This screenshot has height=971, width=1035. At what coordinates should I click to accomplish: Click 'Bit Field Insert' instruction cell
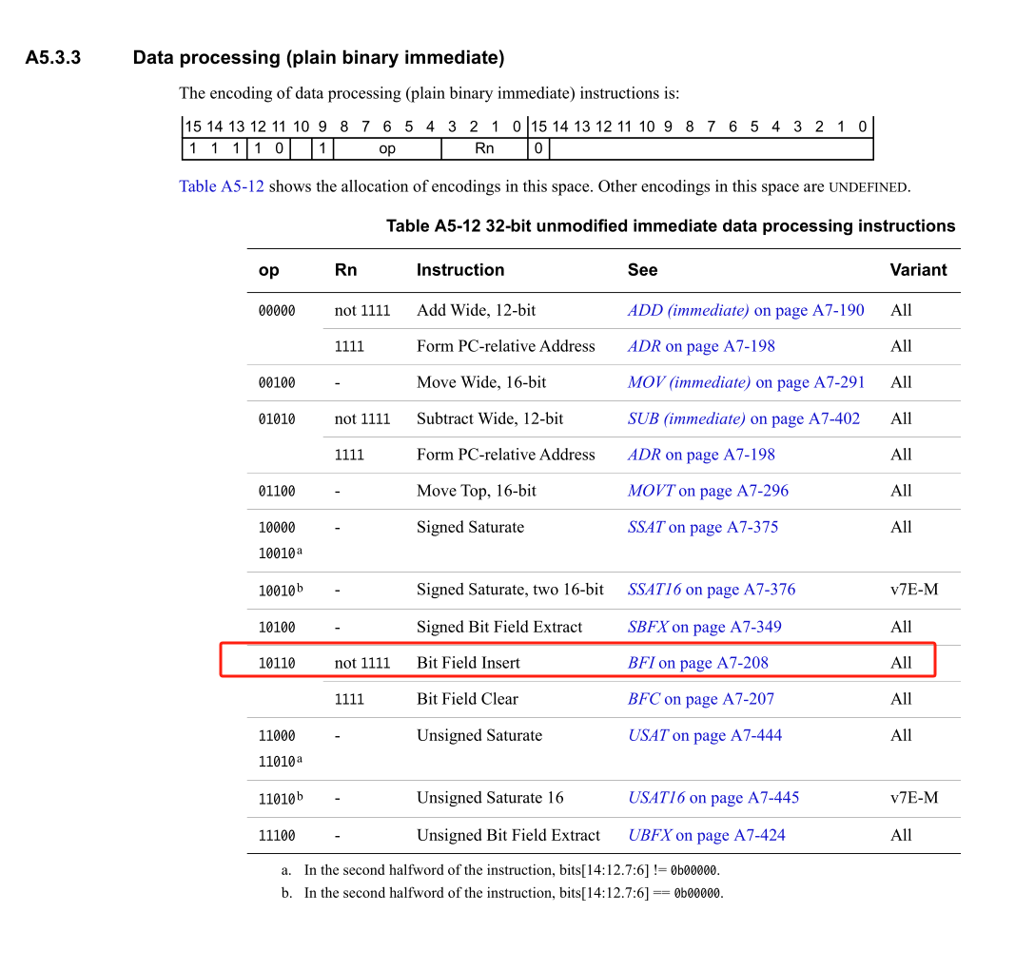(x=468, y=663)
